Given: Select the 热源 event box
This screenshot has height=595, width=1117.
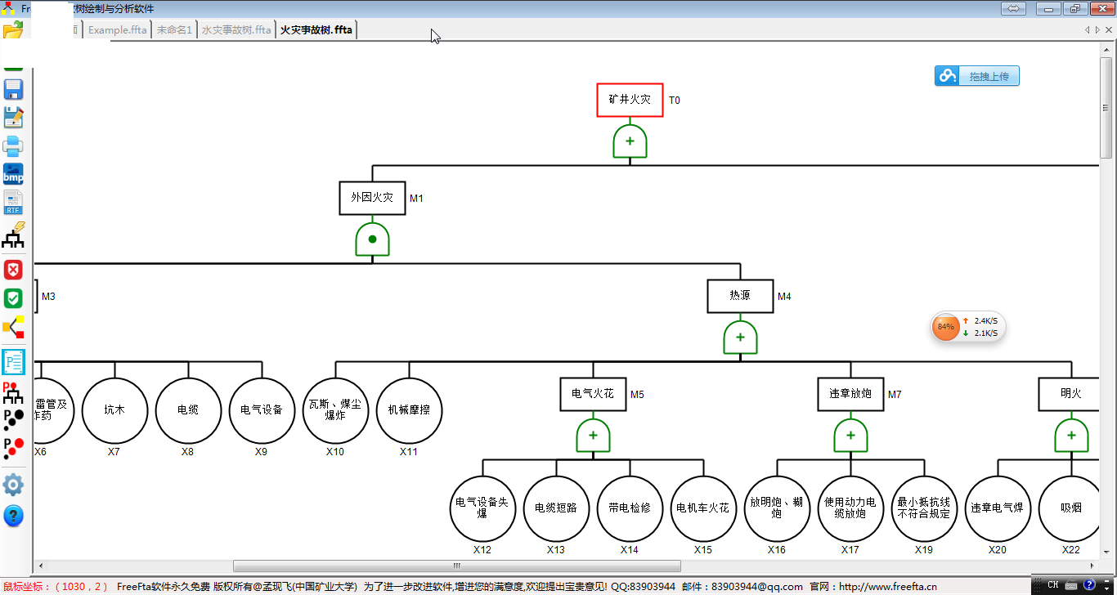Looking at the screenshot, I should 740,296.
